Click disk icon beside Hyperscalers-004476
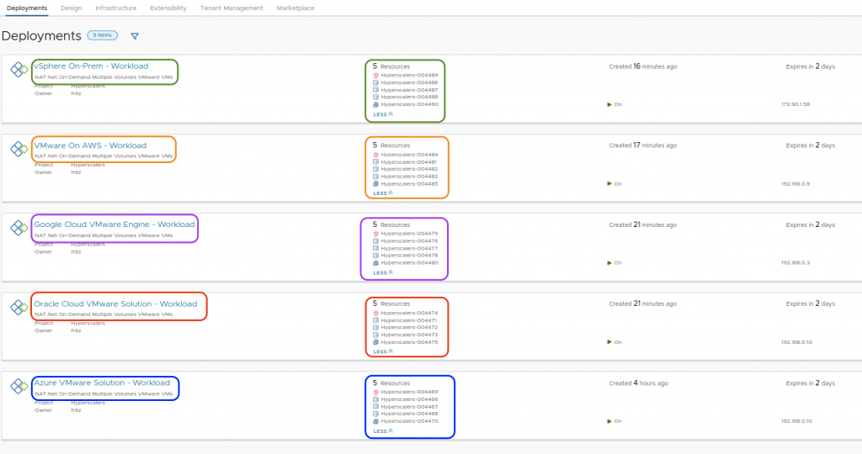This screenshot has height=454, width=862. click(376, 241)
